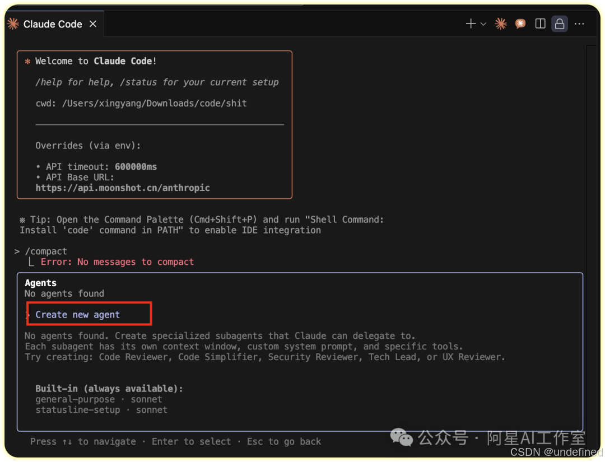605x462 pixels.
Task: Select the general-purpose · sonnet entry
Action: 99,399
